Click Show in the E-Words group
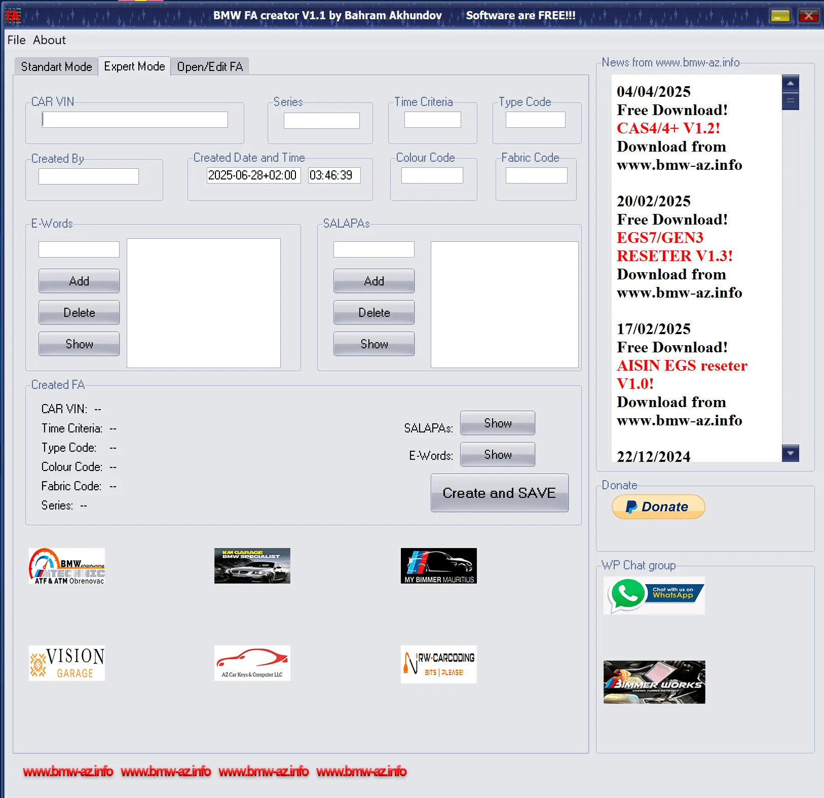Viewport: 824px width, 798px height. pos(79,344)
